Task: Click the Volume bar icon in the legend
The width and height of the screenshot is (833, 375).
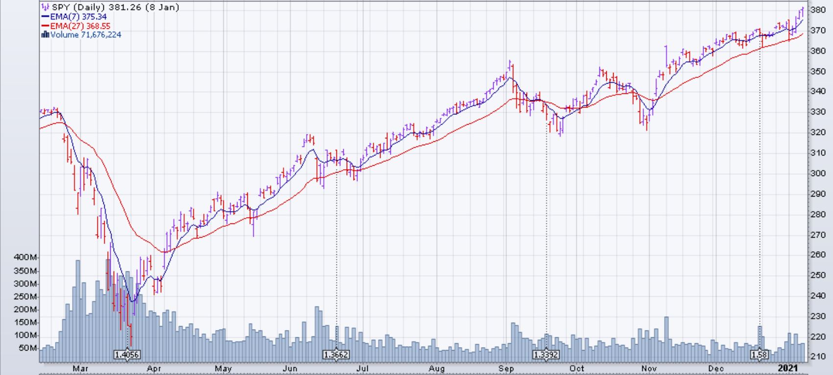Action: (x=46, y=35)
